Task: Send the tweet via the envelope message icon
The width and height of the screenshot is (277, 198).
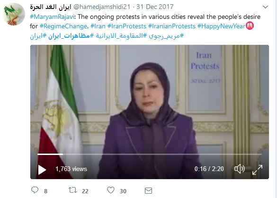Action: (148, 190)
